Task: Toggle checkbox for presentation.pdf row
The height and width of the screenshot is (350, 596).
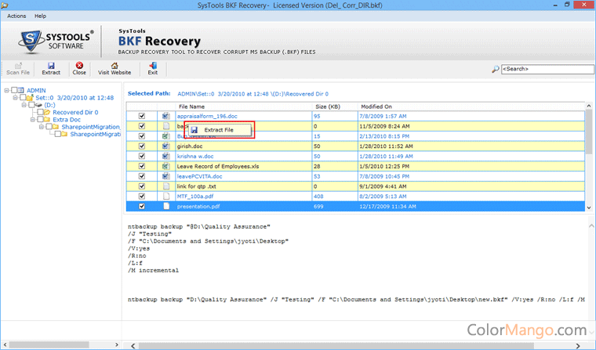Action: click(142, 207)
